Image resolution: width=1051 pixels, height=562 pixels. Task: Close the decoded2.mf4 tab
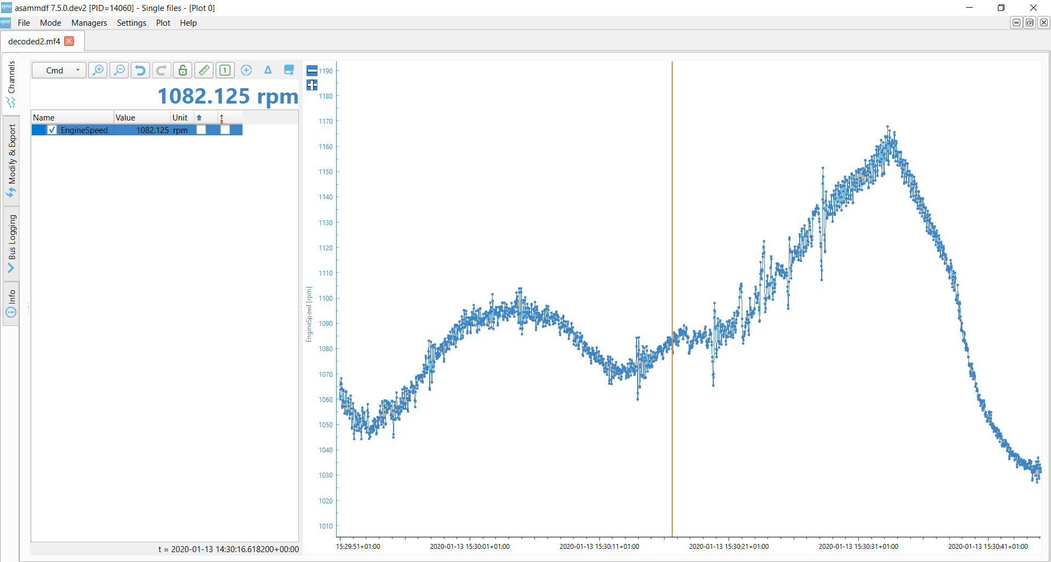pyautogui.click(x=69, y=41)
